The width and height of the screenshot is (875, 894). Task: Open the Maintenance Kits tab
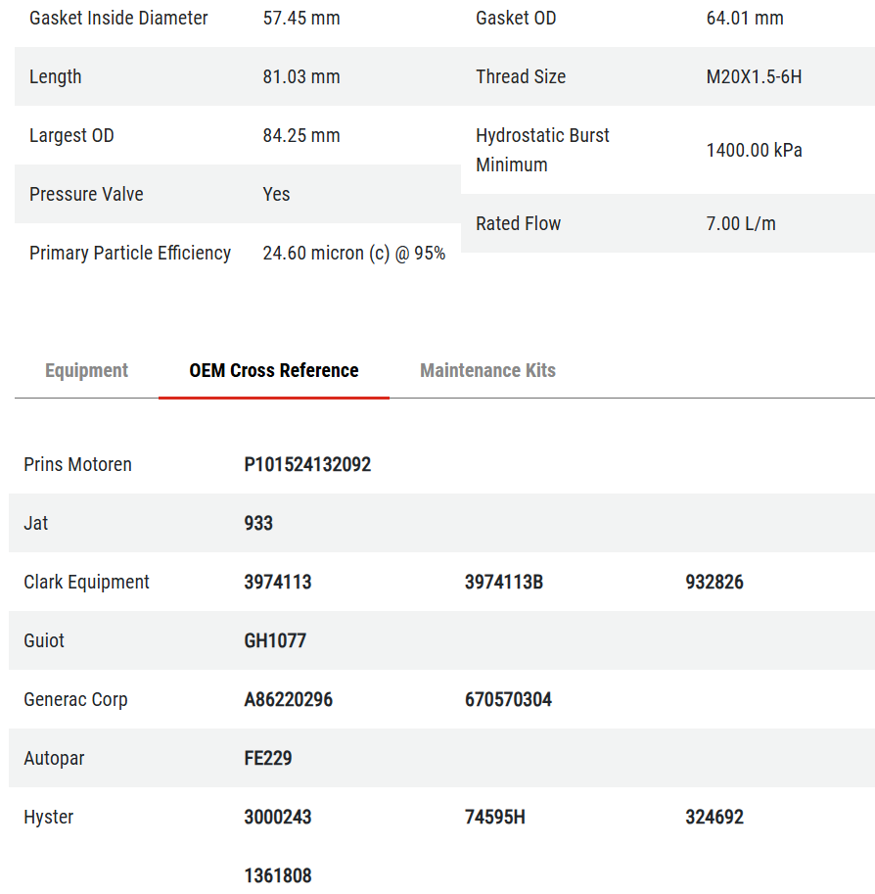coord(488,370)
